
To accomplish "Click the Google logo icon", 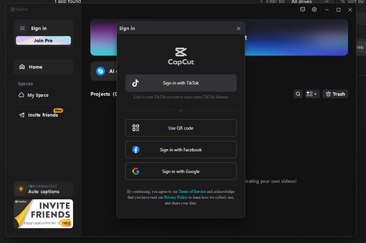I will pyautogui.click(x=135, y=171).
